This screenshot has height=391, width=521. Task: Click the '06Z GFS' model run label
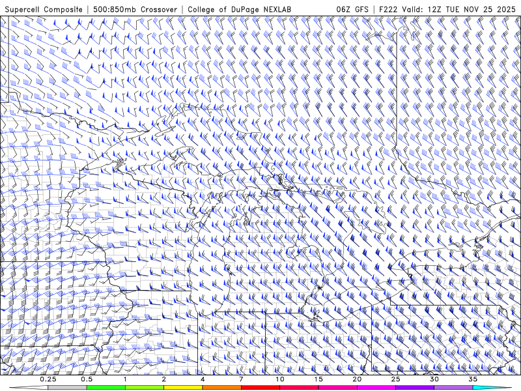(x=352, y=9)
